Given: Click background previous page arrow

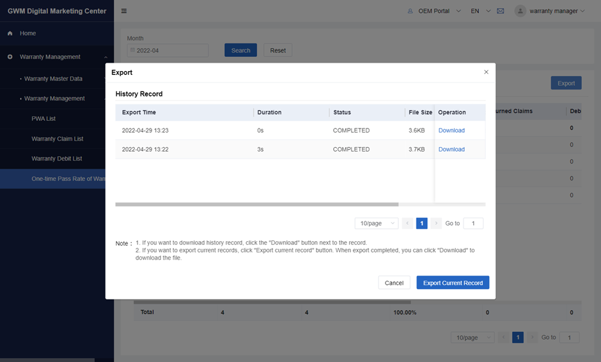Looking at the screenshot, I should tap(504, 338).
